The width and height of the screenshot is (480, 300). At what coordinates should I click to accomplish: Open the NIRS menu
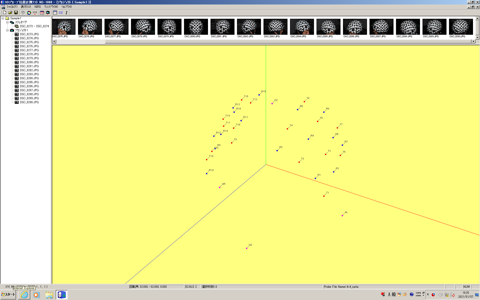click(37, 7)
